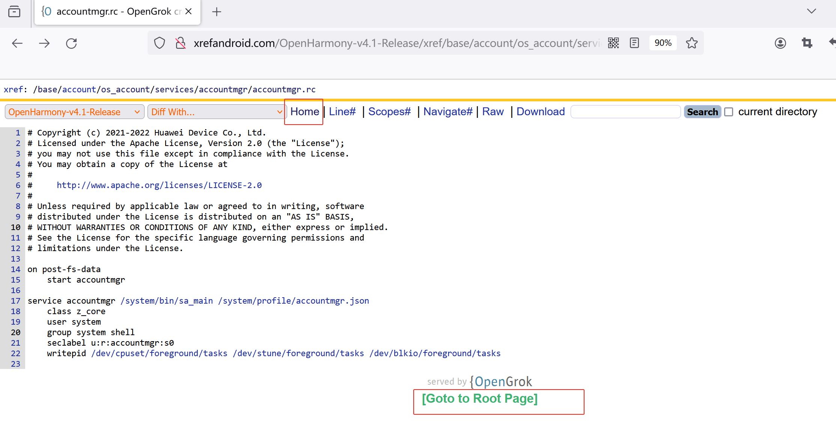The image size is (836, 444).
Task: Navigate to services in the breadcrumb
Action: point(175,89)
